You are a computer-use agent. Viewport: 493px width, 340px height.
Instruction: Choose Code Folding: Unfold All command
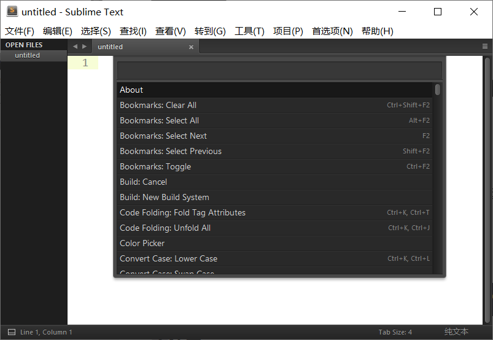[x=274, y=228]
